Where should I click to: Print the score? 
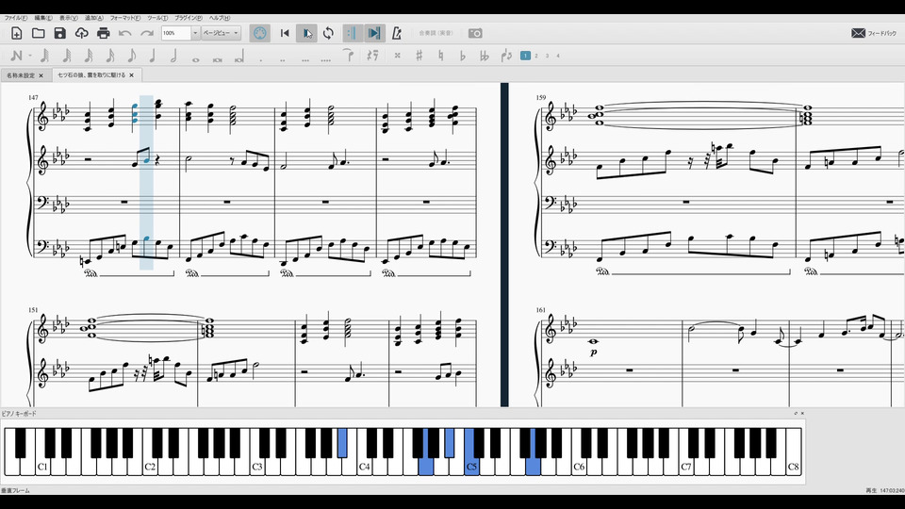pos(104,33)
